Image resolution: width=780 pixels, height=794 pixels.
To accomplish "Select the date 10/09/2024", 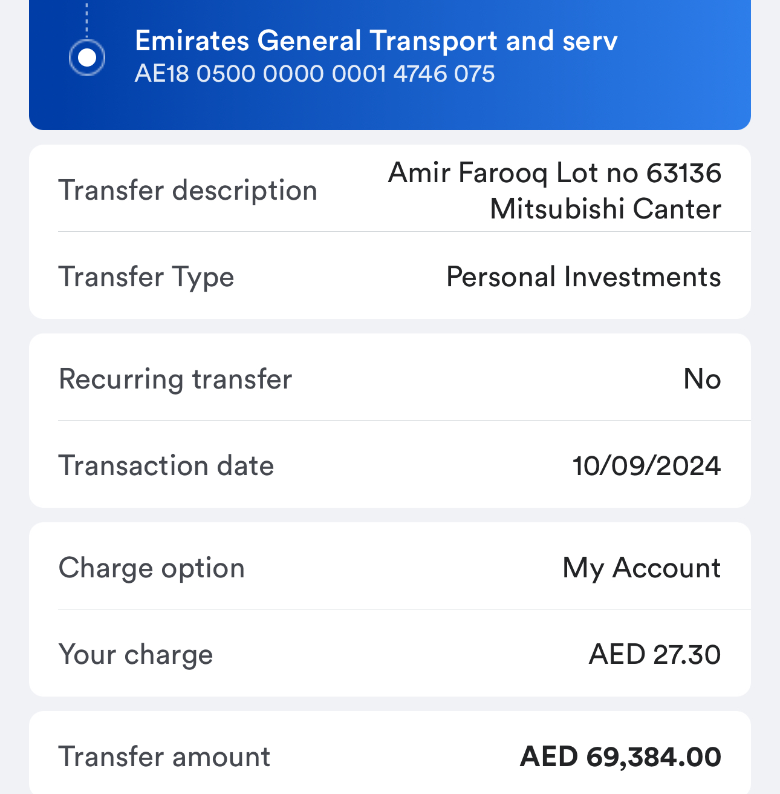I will point(647,466).
